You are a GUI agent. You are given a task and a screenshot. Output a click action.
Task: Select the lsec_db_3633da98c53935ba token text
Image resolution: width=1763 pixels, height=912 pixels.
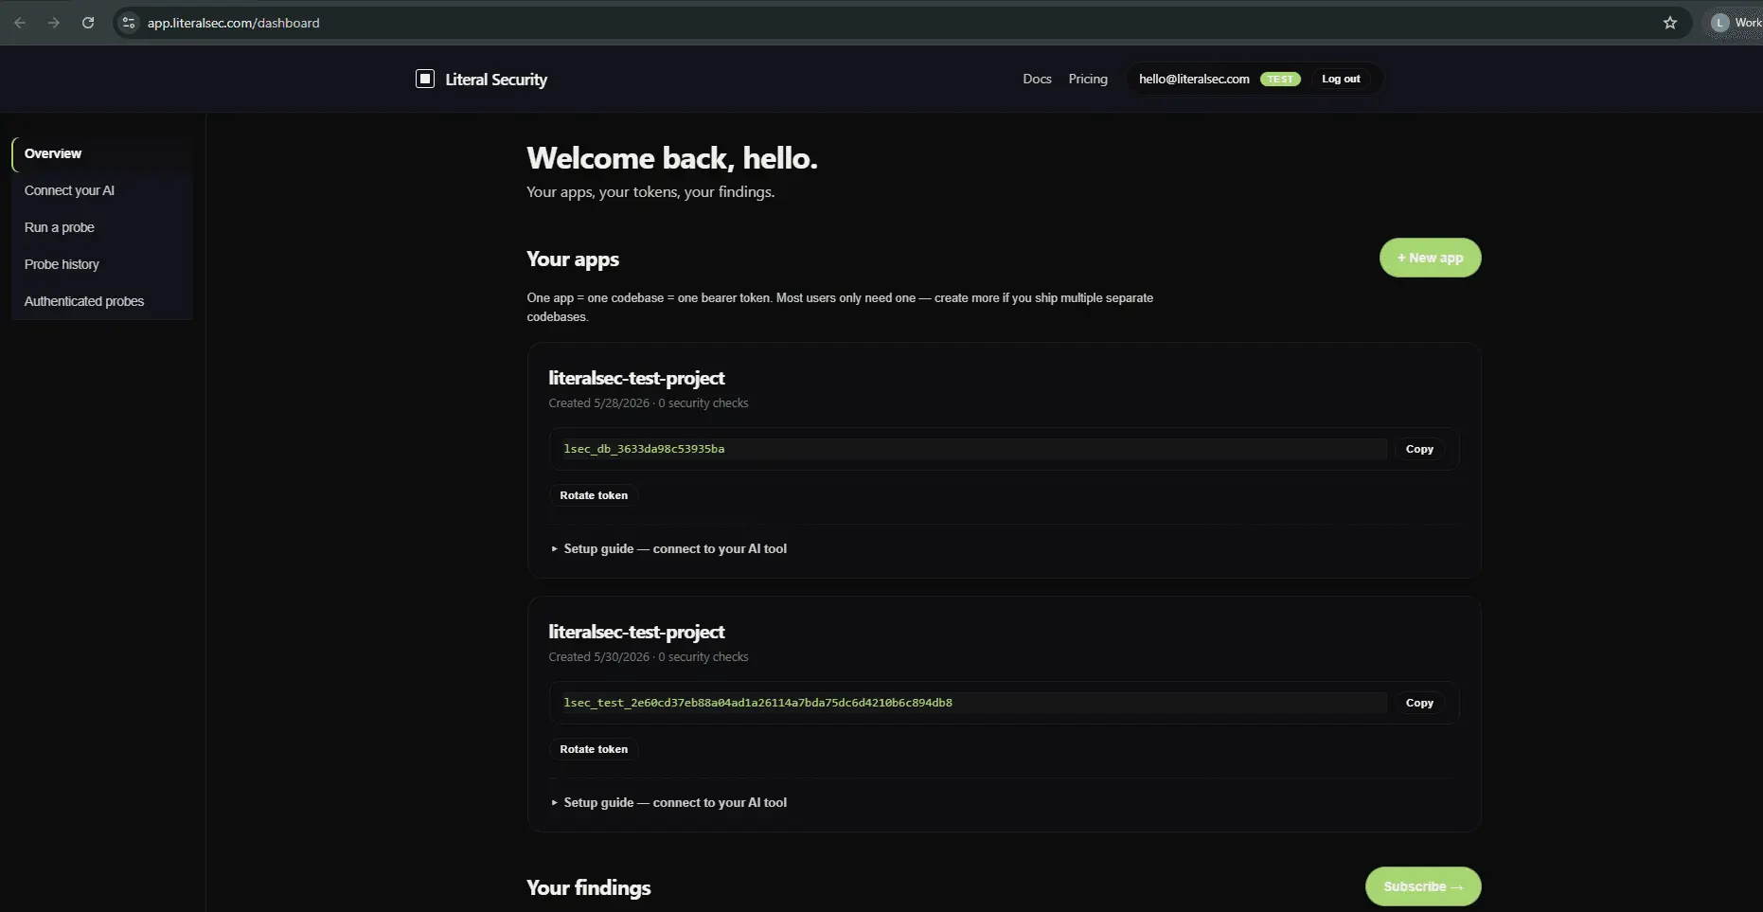(x=644, y=449)
